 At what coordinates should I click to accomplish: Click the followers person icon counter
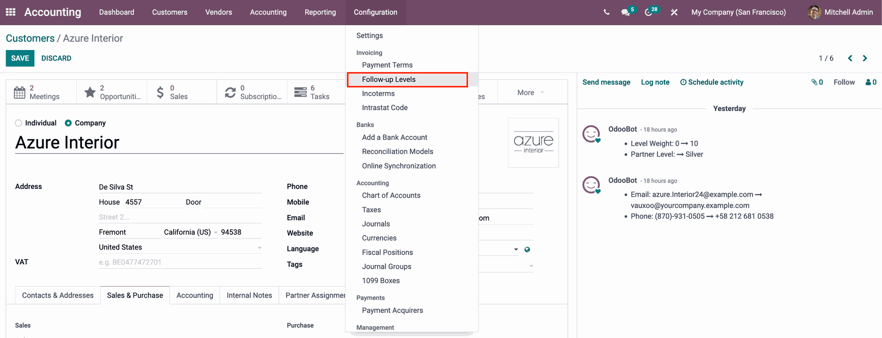tap(871, 82)
